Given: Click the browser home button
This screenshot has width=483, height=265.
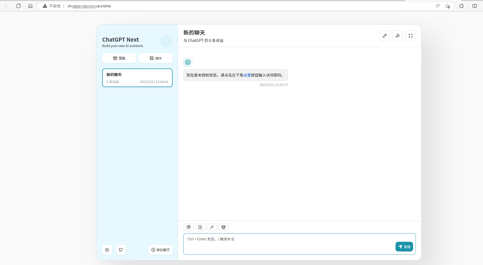Looking at the screenshot, I should pos(30,6).
